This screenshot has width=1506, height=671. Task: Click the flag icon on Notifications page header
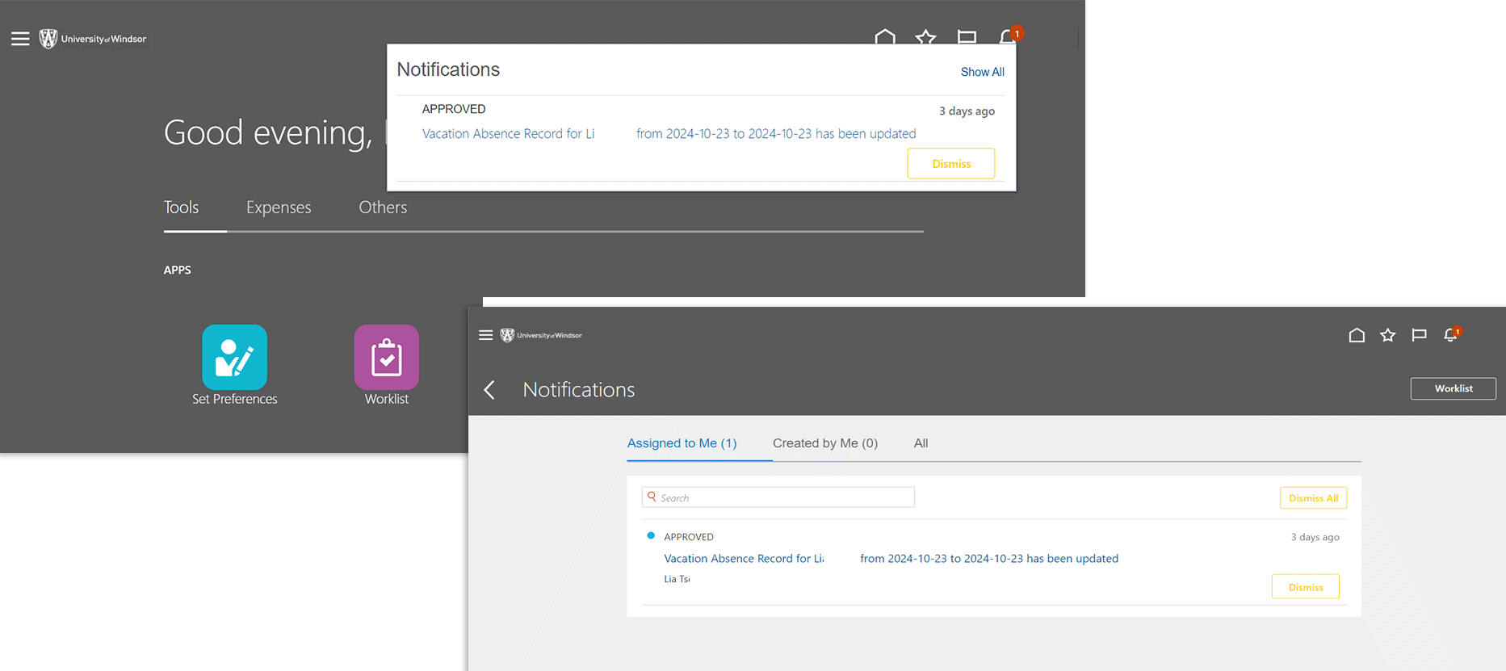point(1419,335)
